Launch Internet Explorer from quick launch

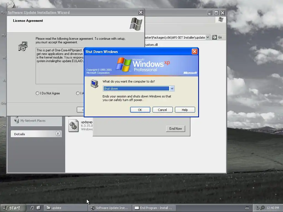[x=32, y=208]
